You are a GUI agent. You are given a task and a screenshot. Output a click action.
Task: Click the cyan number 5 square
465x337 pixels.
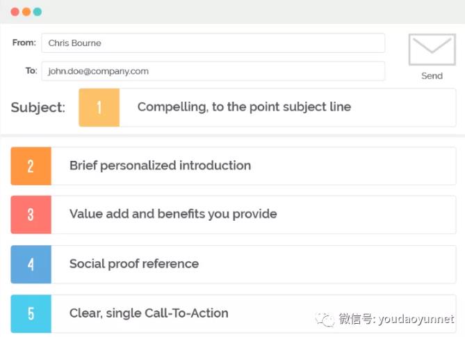tap(31, 313)
